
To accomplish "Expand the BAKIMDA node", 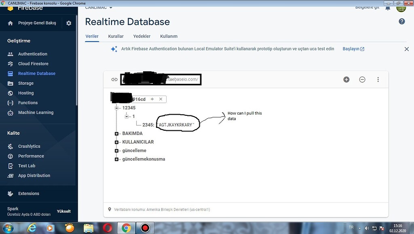I will tap(116, 134).
